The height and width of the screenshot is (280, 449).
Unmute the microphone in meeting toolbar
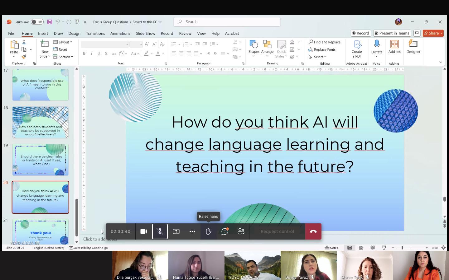coord(160,231)
